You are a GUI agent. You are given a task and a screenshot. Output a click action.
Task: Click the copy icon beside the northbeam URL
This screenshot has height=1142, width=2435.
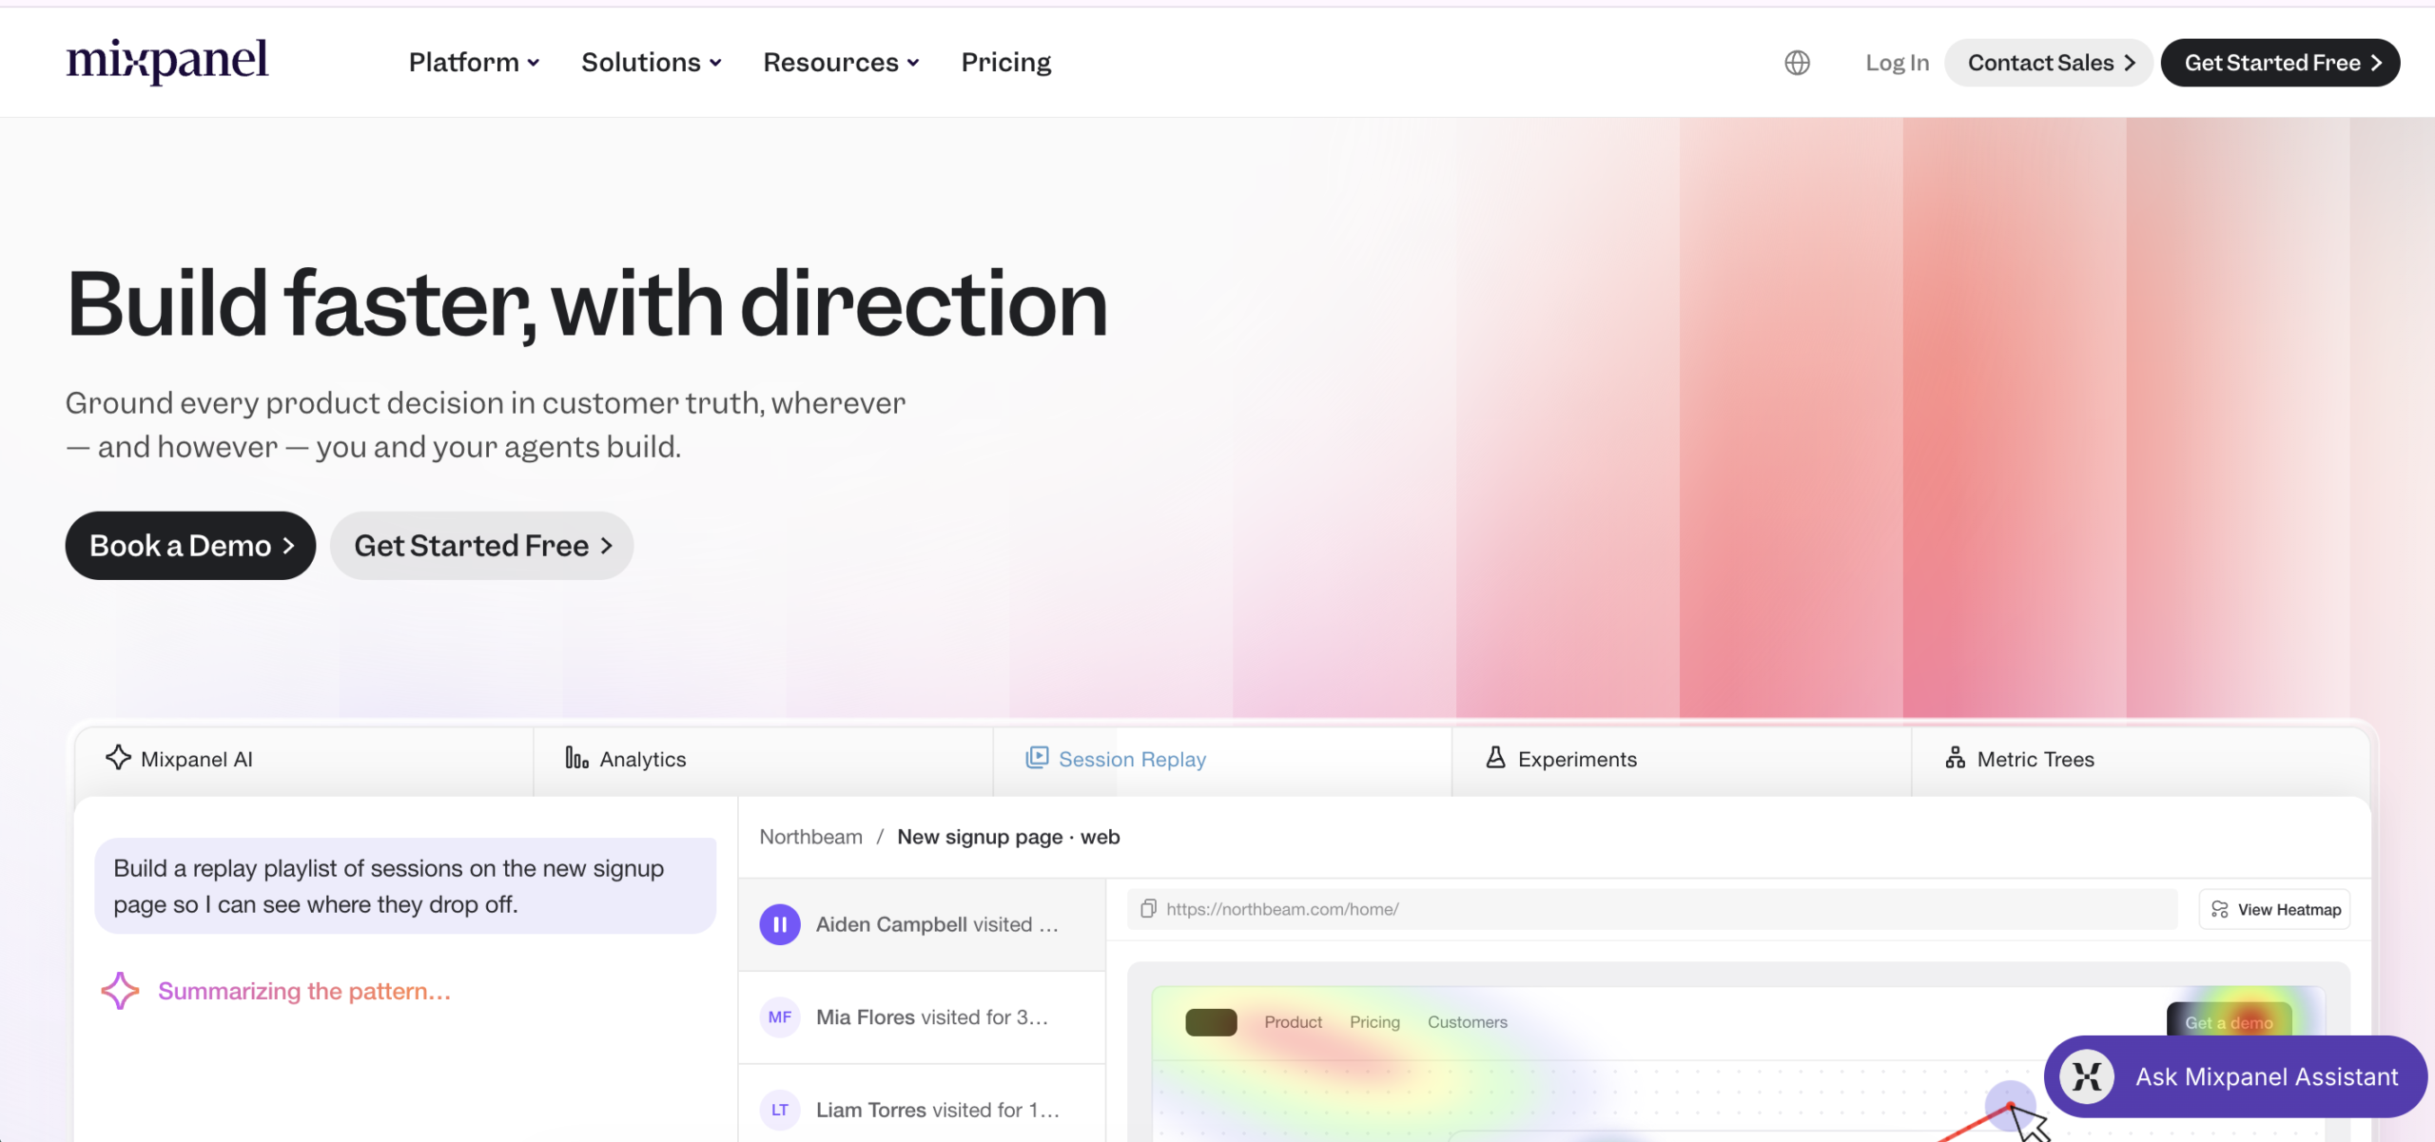[1148, 909]
